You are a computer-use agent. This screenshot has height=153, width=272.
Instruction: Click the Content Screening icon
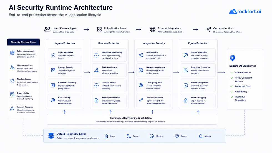click(53, 85)
